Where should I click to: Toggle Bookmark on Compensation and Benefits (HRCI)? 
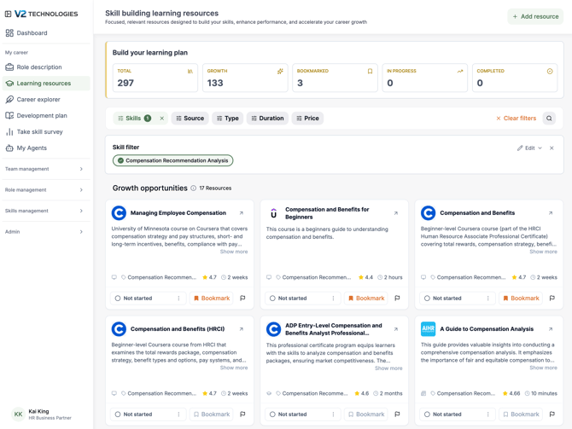point(212,414)
